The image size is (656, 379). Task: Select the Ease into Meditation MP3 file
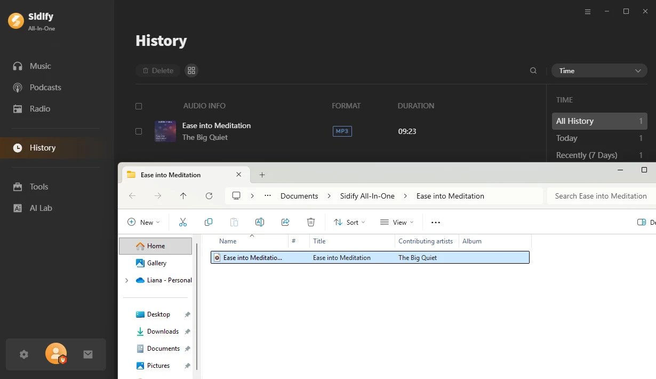coord(370,258)
